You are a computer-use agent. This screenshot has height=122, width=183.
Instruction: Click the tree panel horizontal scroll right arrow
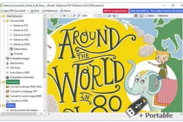[x=41, y=114]
